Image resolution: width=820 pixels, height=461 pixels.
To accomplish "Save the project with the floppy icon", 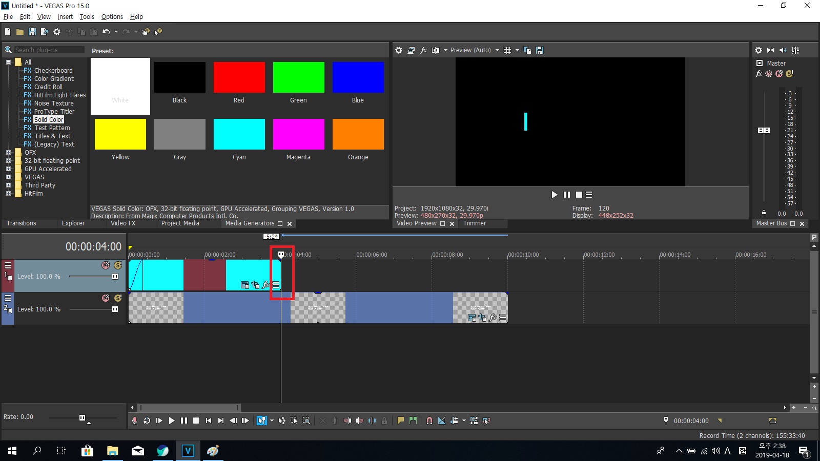I will 32,32.
